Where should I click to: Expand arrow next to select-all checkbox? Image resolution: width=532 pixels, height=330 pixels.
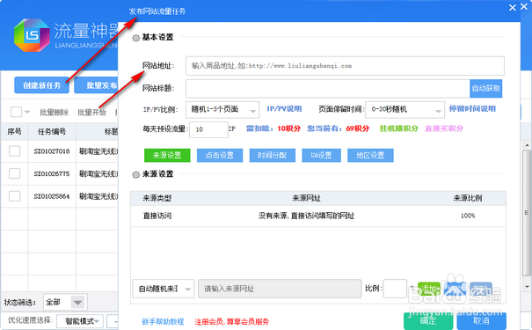click(27, 112)
